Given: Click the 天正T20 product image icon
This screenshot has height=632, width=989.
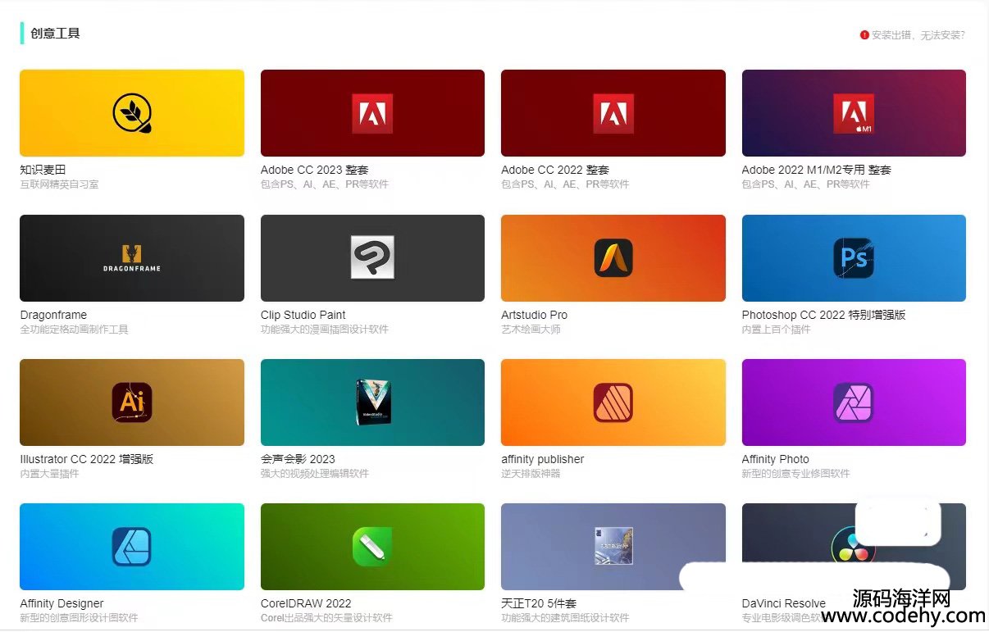Looking at the screenshot, I should [x=613, y=546].
